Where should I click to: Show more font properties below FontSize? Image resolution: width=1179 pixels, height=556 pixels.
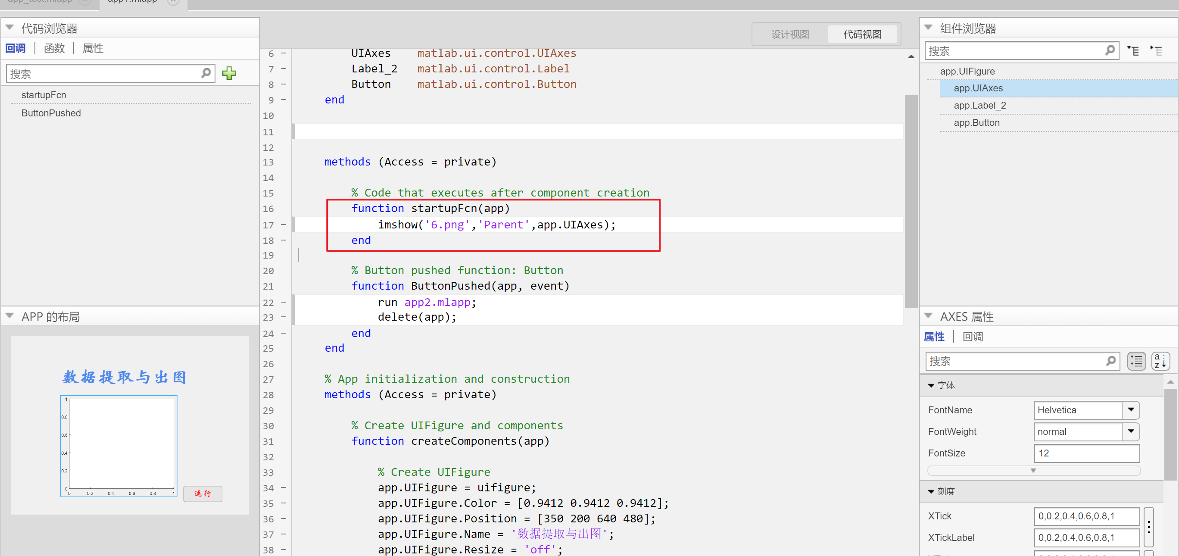[x=1033, y=471]
